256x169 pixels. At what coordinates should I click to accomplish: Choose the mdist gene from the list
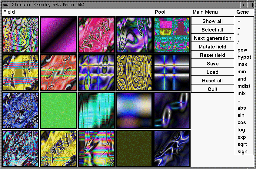tap(244, 86)
